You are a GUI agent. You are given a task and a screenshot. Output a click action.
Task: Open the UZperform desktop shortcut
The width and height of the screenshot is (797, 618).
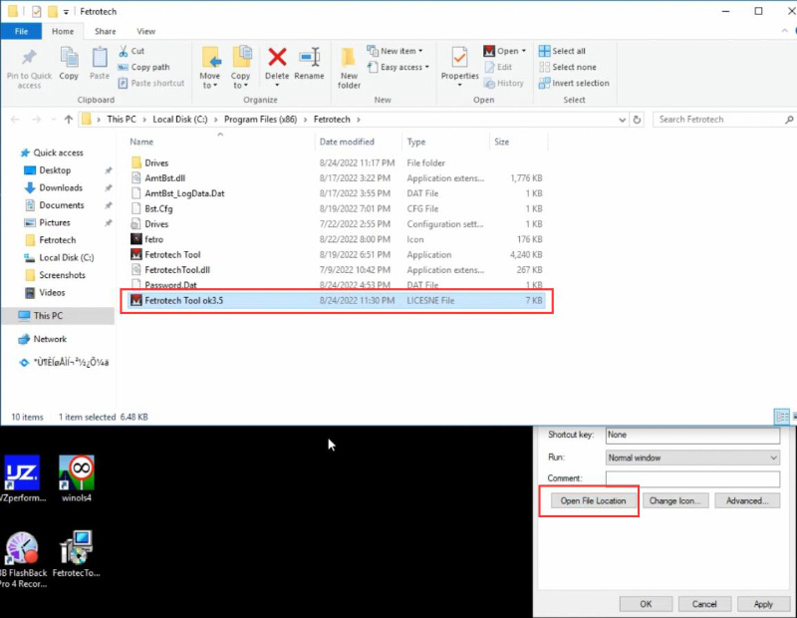click(x=22, y=478)
